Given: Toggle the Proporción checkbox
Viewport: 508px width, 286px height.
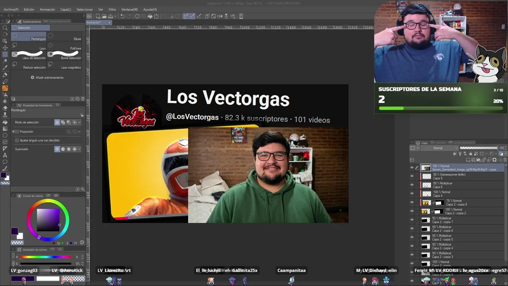Looking at the screenshot, I should 17,131.
